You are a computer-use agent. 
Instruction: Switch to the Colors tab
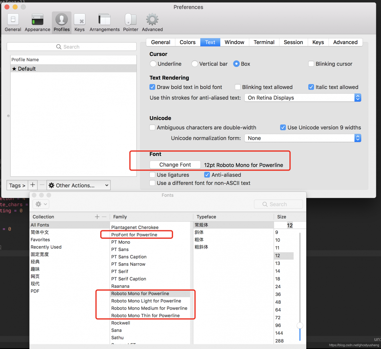click(x=188, y=42)
